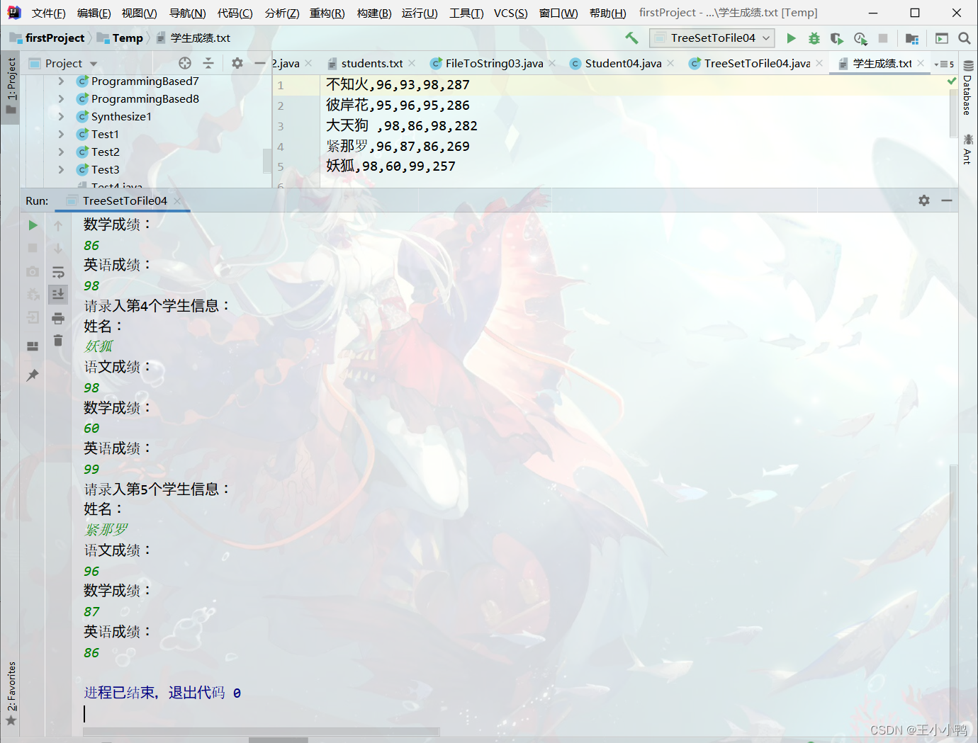
Task: Show the hidden editor tabs list
Action: pos(943,64)
